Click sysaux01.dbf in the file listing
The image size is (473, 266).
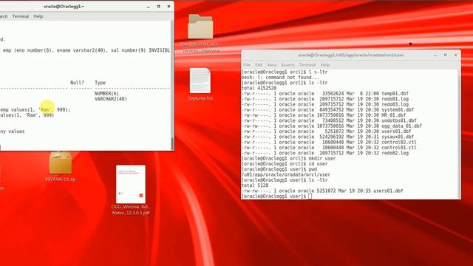398,137
